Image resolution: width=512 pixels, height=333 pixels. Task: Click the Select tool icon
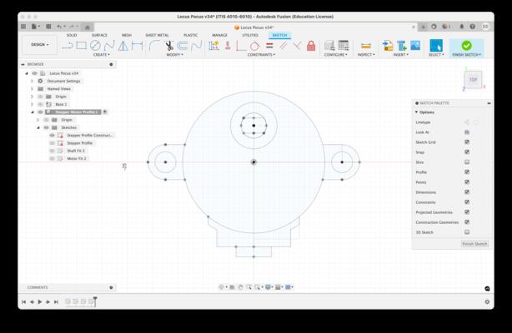[x=436, y=46]
